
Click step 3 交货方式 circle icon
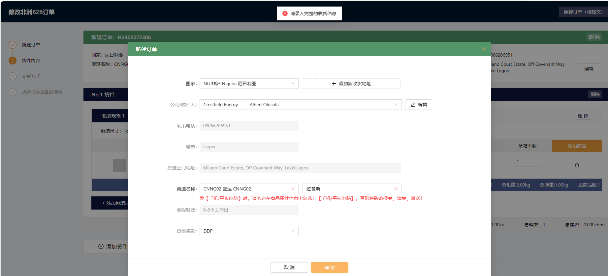point(13,76)
